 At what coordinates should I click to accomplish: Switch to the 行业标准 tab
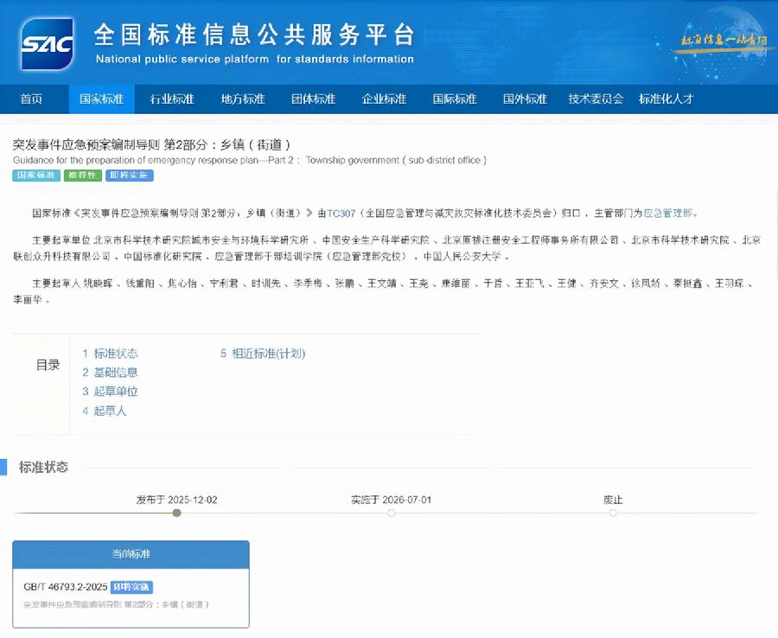click(172, 99)
